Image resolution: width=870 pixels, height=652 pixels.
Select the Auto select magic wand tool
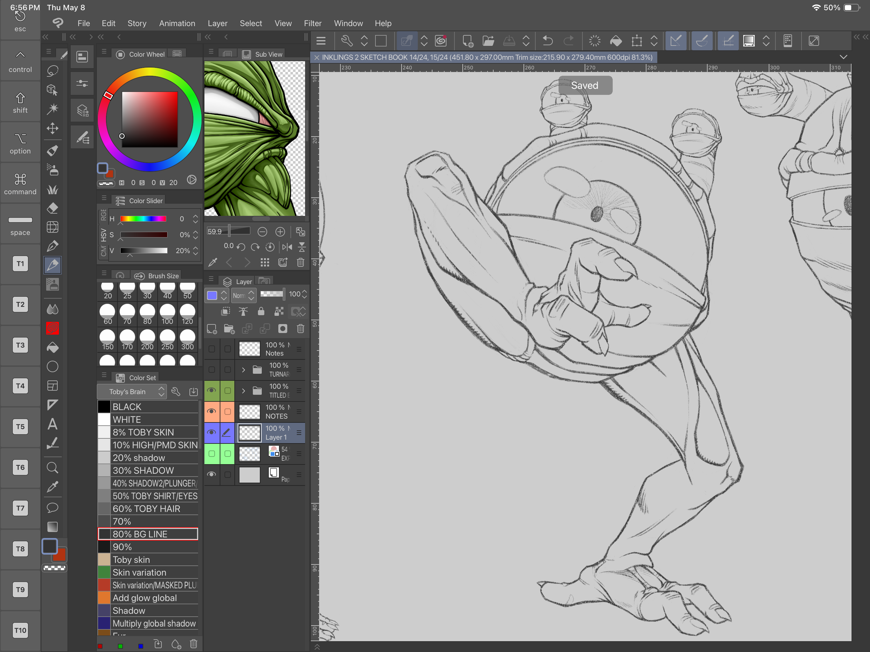52,109
